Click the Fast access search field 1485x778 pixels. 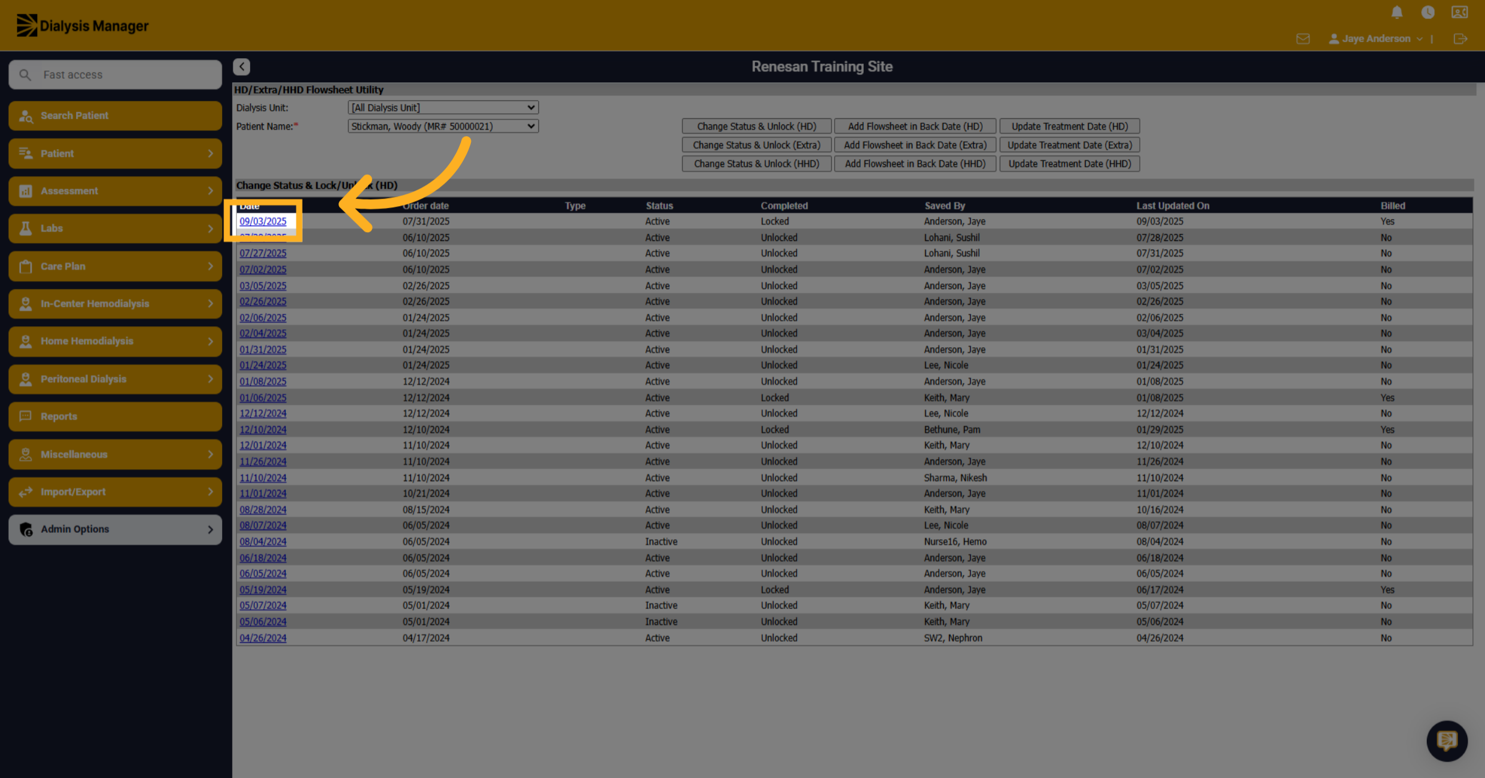[x=115, y=75]
